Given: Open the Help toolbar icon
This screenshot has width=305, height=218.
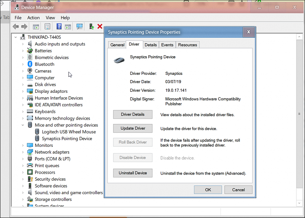Looking at the screenshot, I should pyautogui.click(x=59, y=26).
